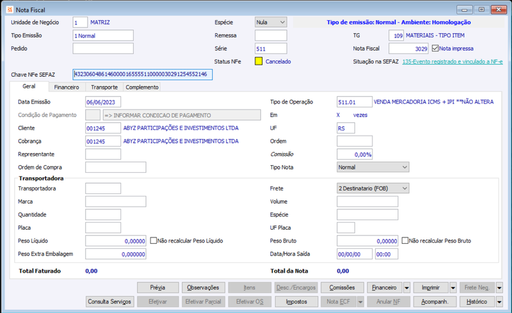Open the Tipo Nota dropdown
The height and width of the screenshot is (313, 512).
click(372, 167)
